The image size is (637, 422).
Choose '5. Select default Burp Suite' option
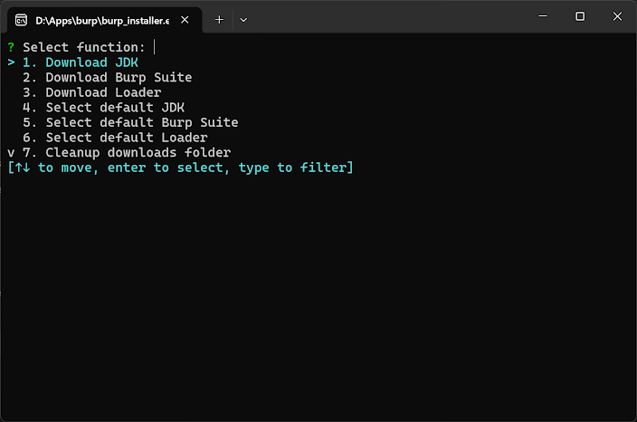click(x=130, y=122)
